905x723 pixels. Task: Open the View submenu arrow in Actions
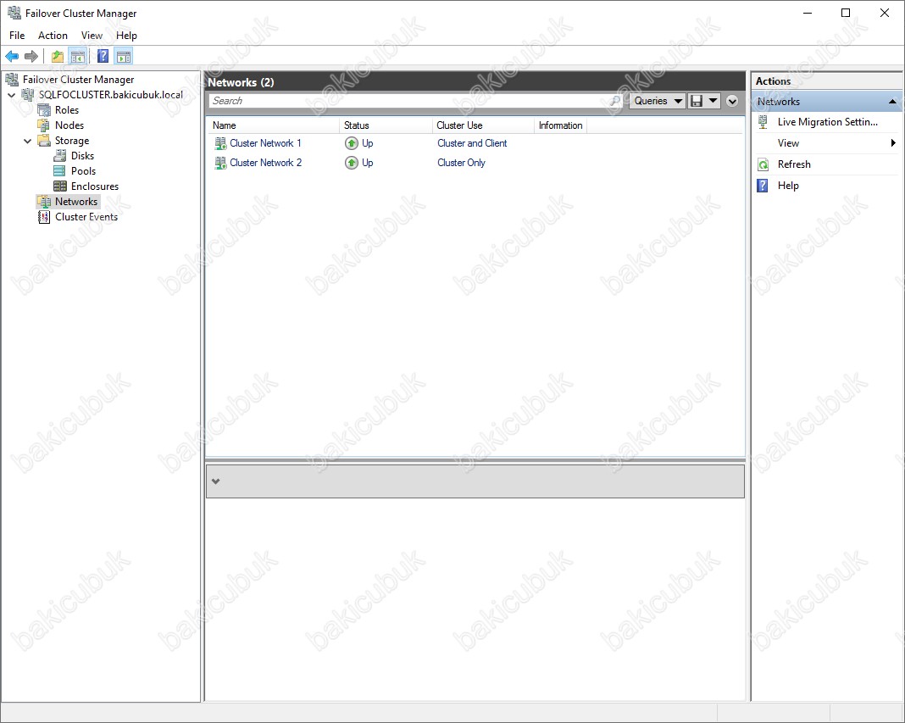(893, 142)
